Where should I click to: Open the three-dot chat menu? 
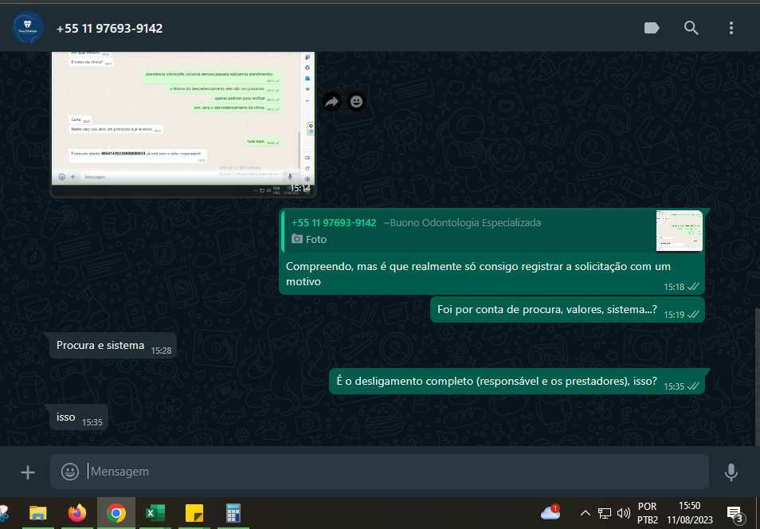click(731, 28)
